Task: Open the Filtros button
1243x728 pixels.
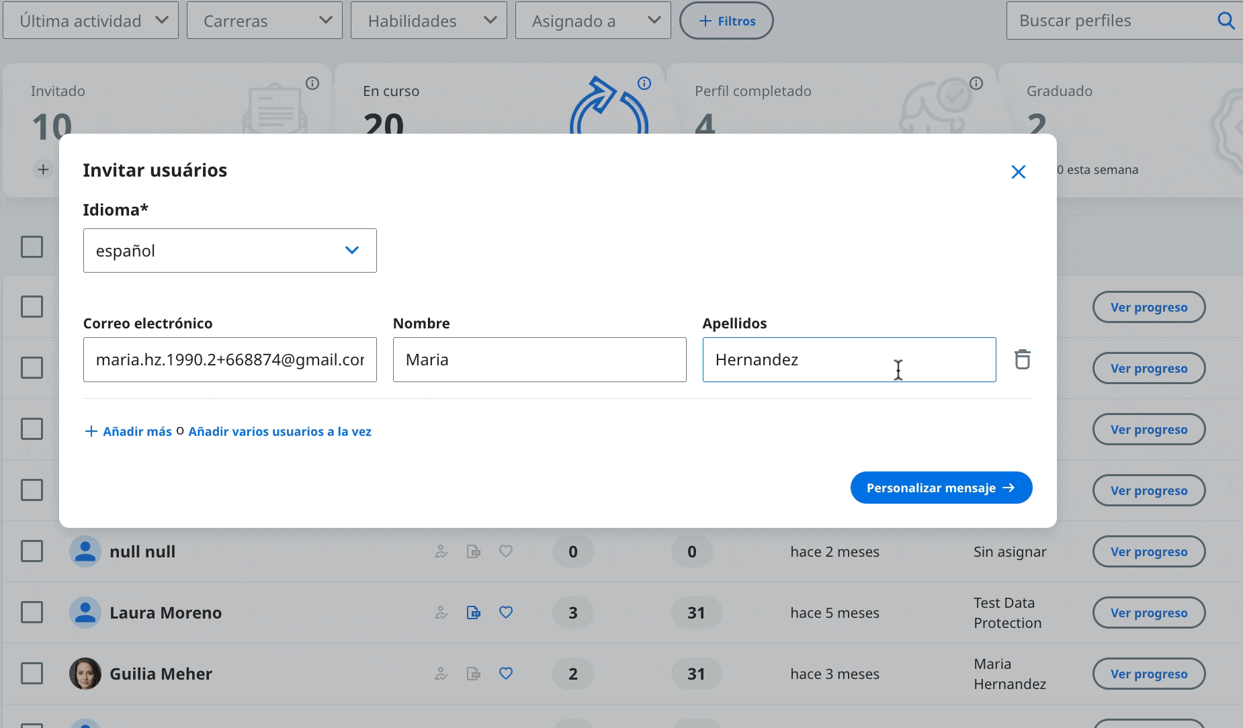Action: pyautogui.click(x=726, y=21)
